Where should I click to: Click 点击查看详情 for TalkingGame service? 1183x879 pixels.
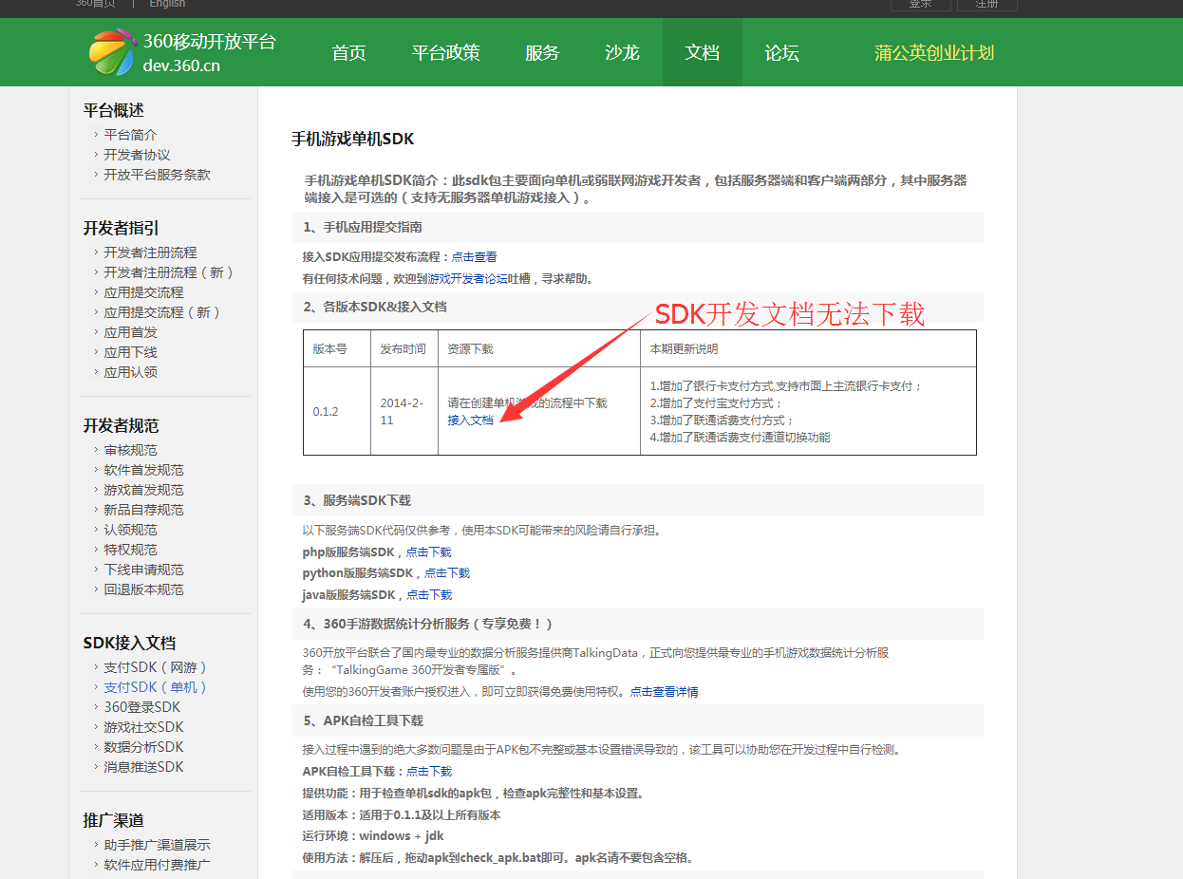(x=665, y=692)
